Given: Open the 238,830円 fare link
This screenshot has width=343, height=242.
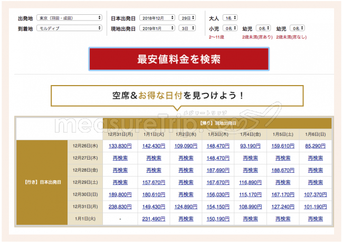Looking at the screenshot, I should (120, 207).
